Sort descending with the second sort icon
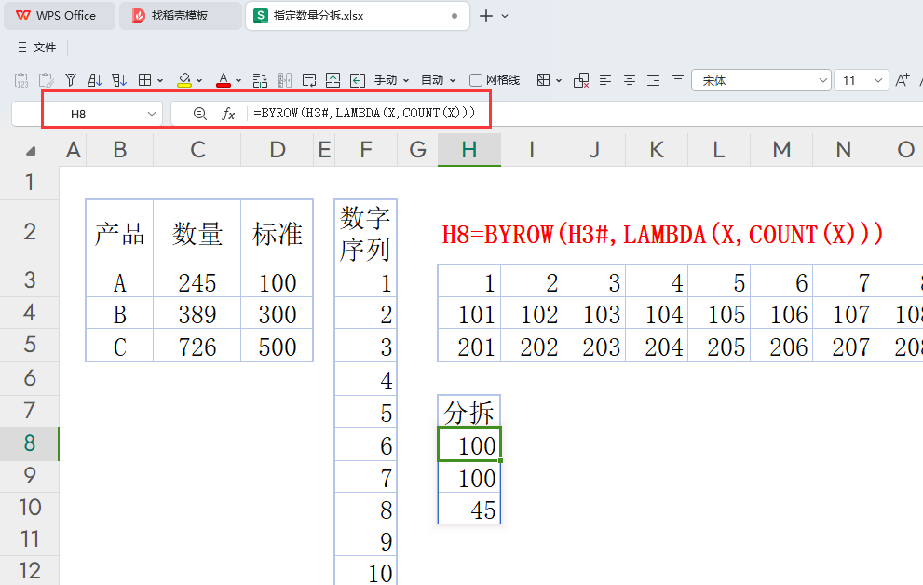The height and width of the screenshot is (585, 923). pyautogui.click(x=119, y=80)
